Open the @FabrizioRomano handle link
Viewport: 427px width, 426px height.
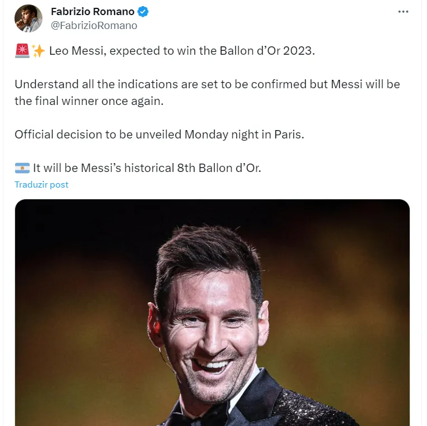tap(94, 25)
